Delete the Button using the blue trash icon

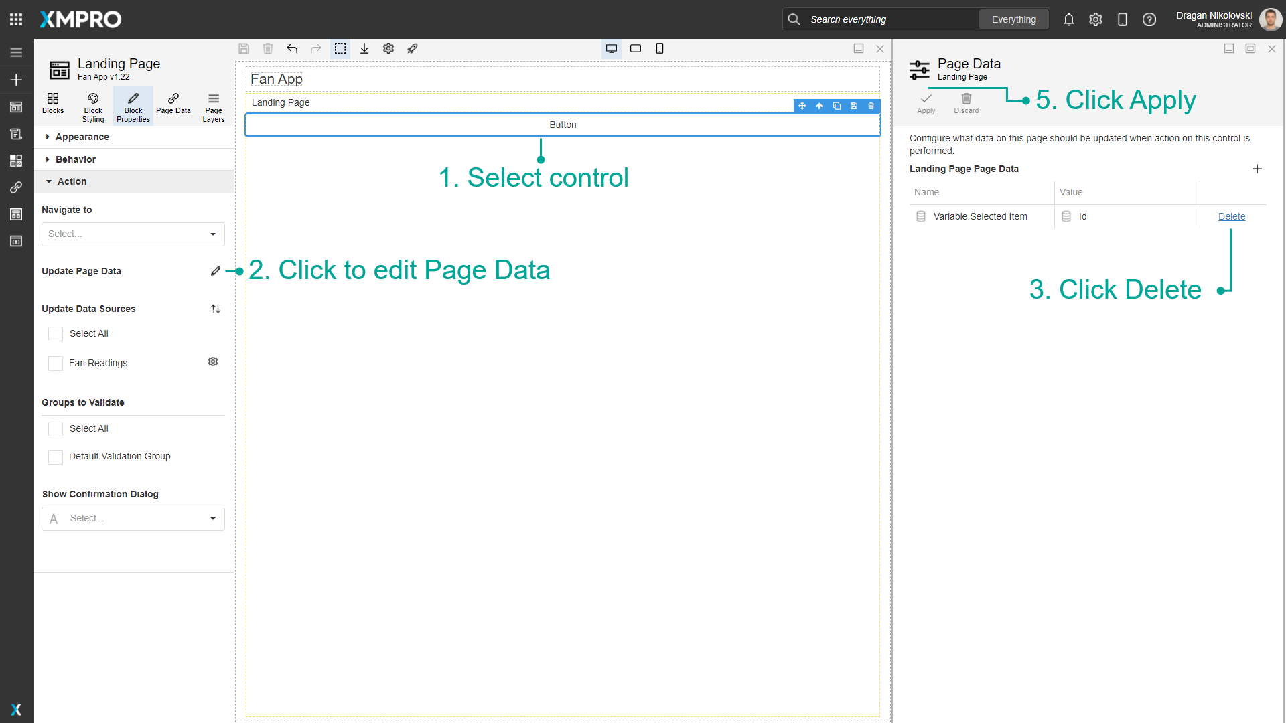(x=871, y=106)
